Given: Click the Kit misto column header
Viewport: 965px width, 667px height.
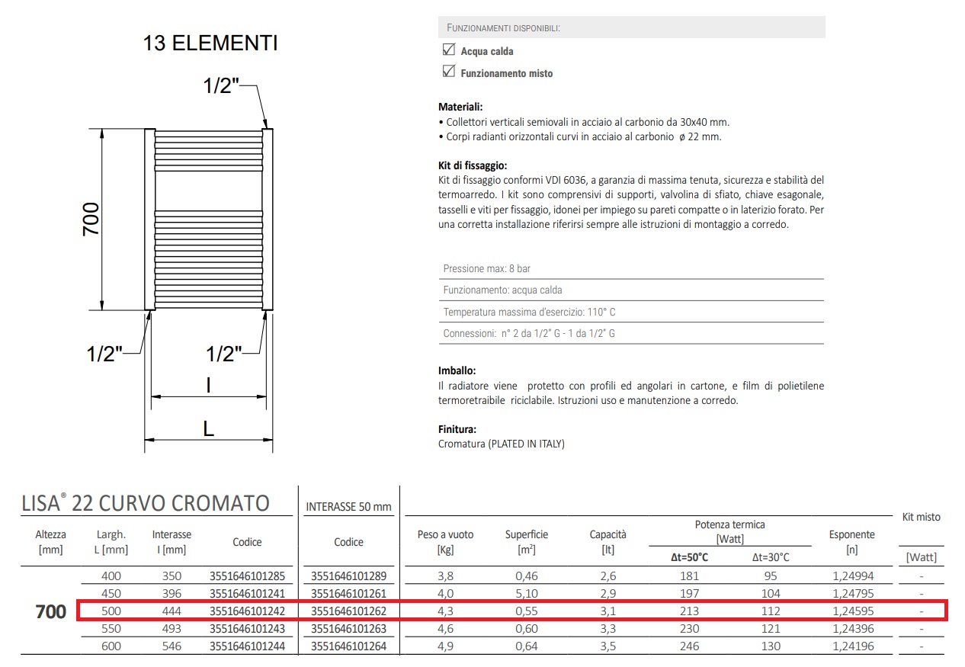Looking at the screenshot, I should click(x=921, y=517).
